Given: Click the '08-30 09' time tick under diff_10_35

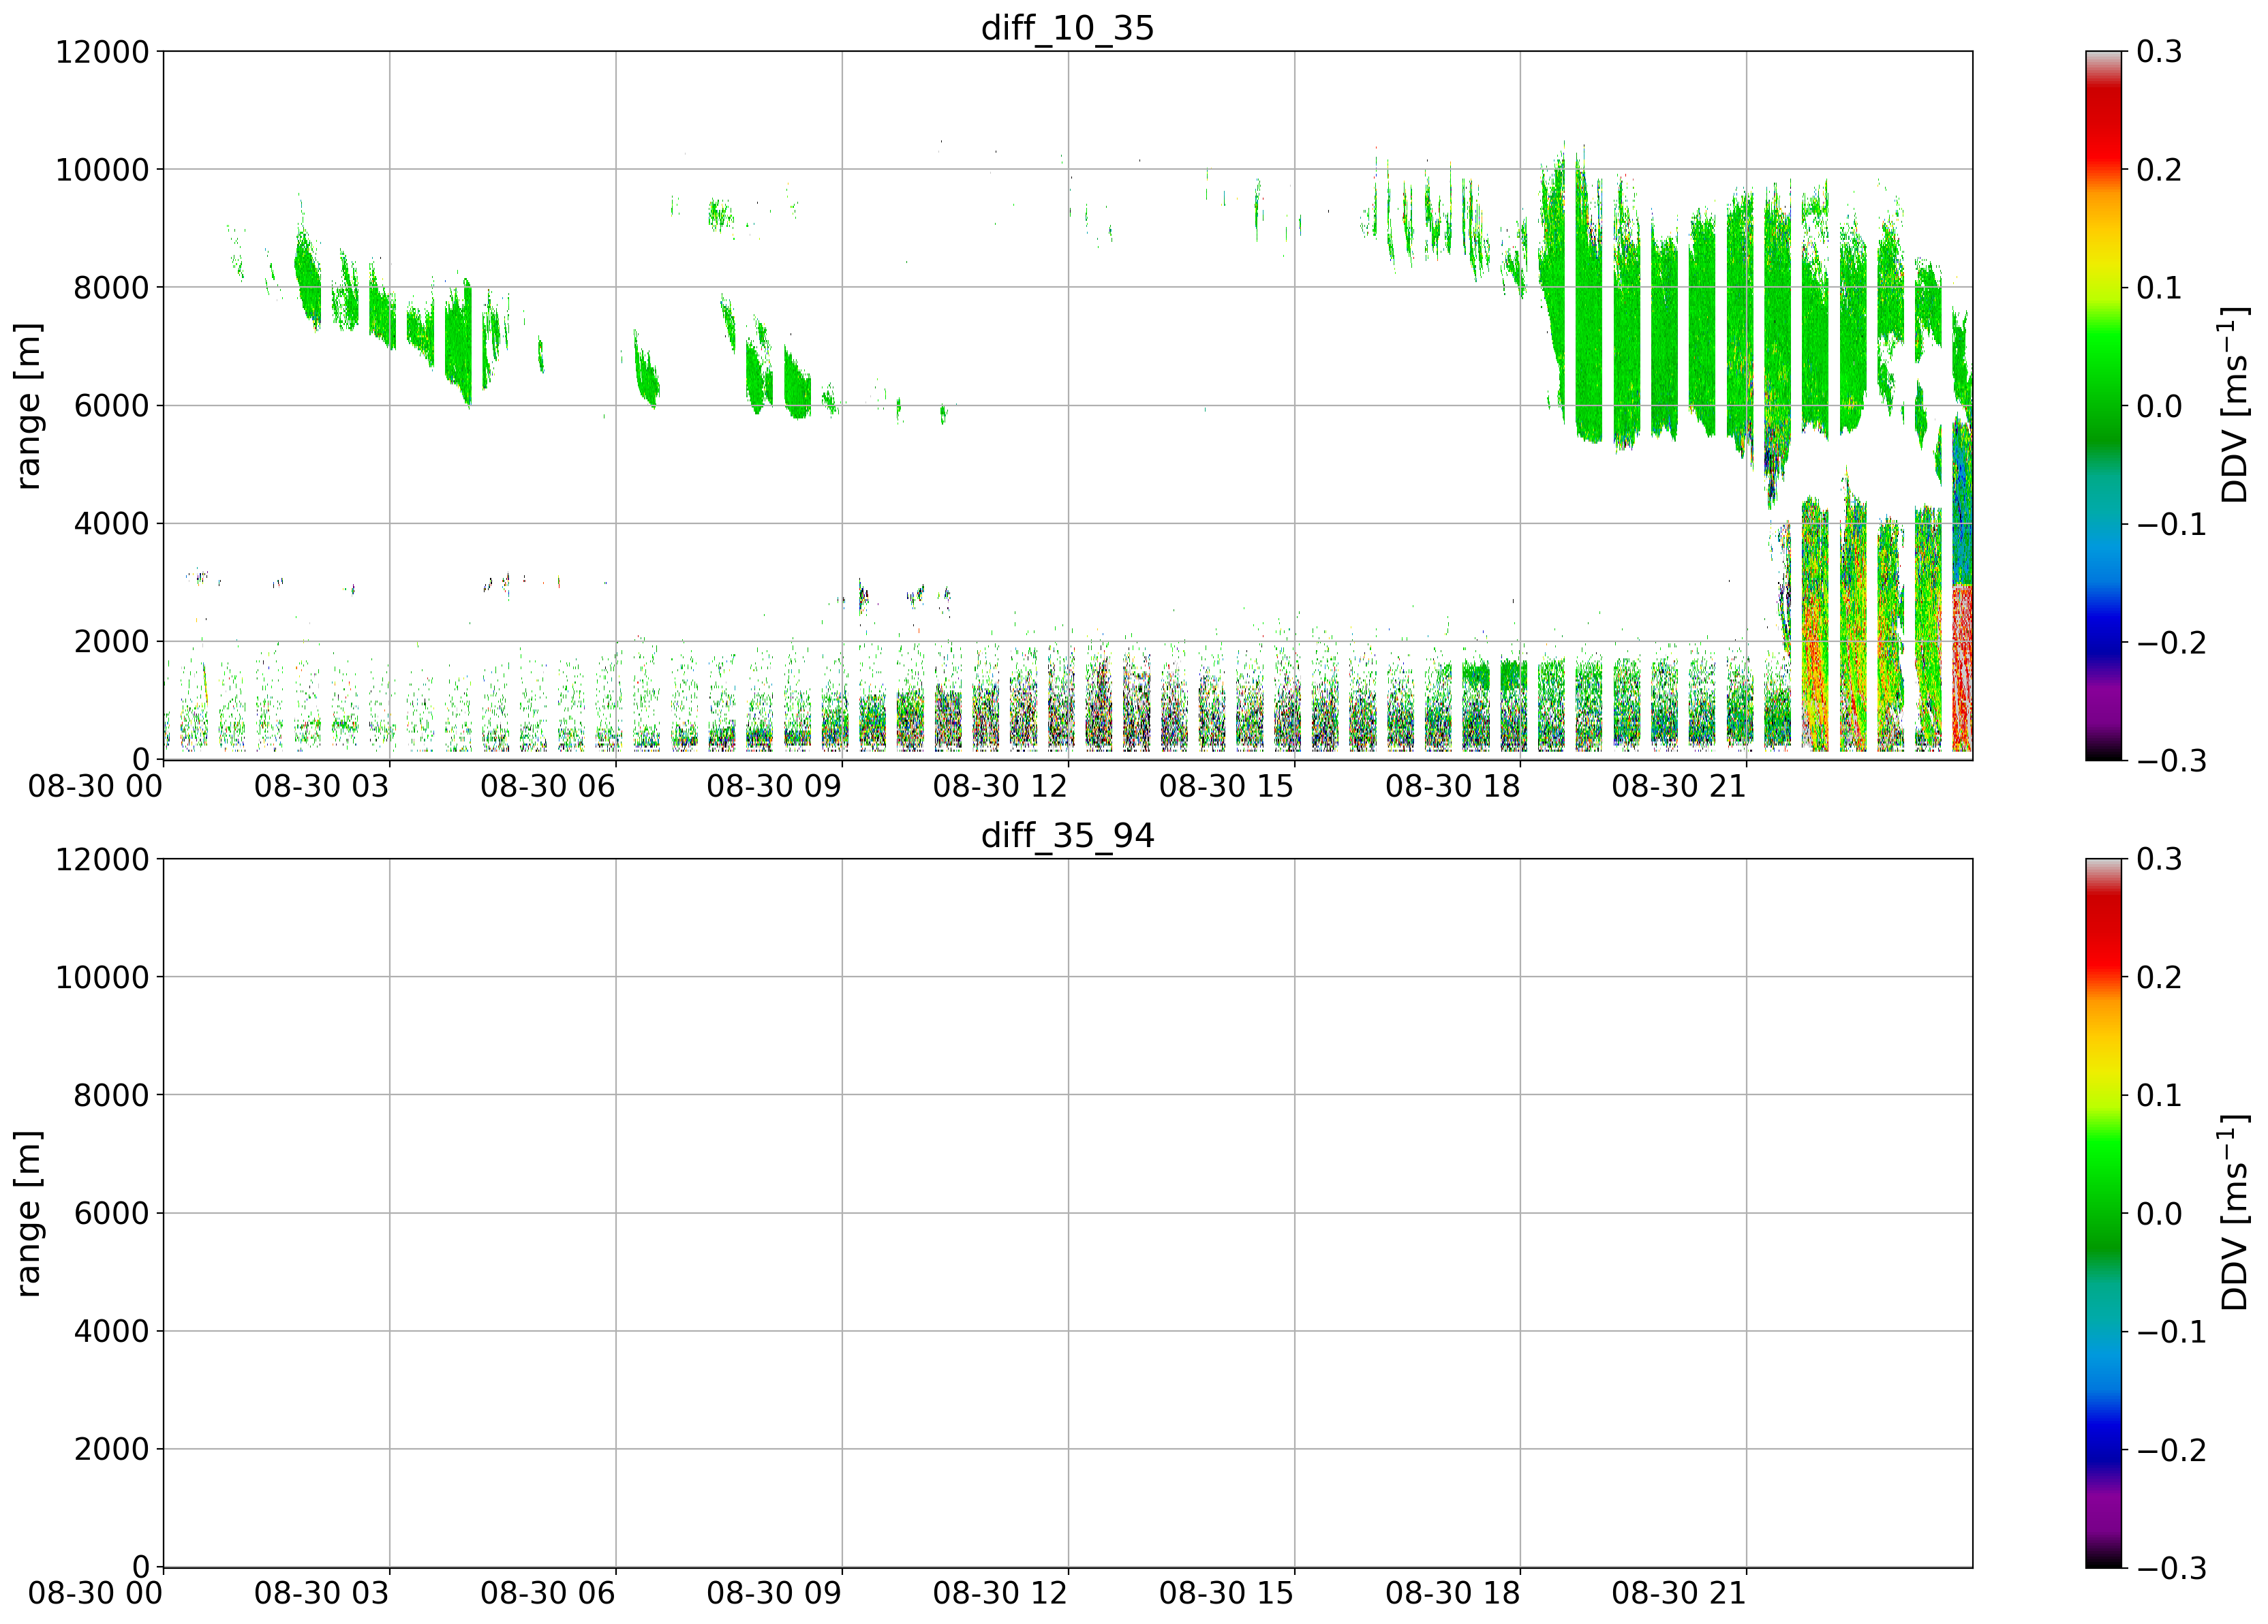Looking at the screenshot, I should pos(774,786).
